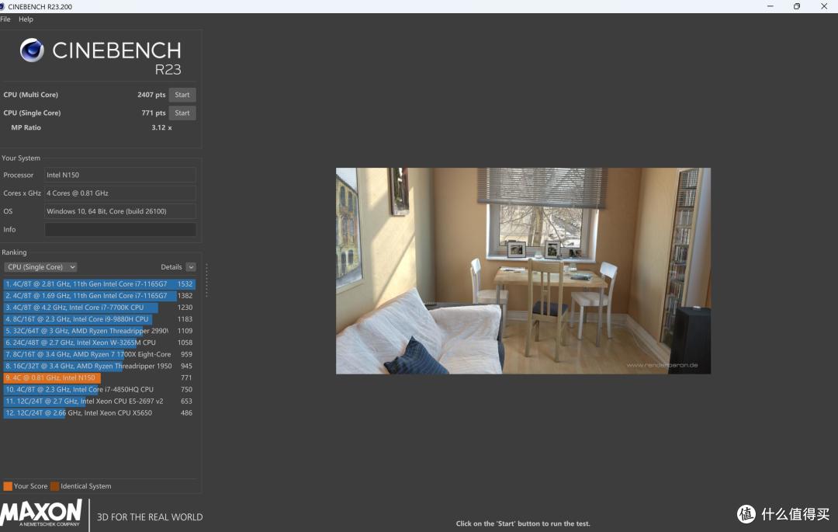The height and width of the screenshot is (532, 838).
Task: Select ranking entry Intel Core i7-4850HQ CPU
Action: click(99, 389)
